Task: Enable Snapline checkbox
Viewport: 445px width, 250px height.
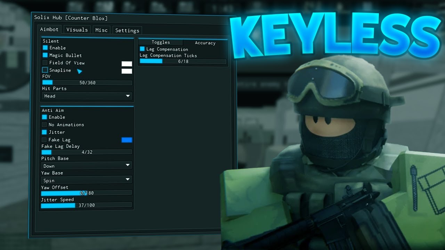Action: tap(45, 70)
